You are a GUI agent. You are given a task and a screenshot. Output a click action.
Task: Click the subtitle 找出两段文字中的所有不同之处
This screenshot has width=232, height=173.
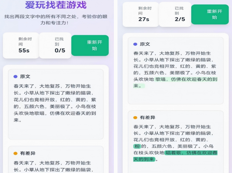click(x=40, y=16)
